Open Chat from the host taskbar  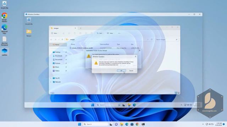[116, 124]
